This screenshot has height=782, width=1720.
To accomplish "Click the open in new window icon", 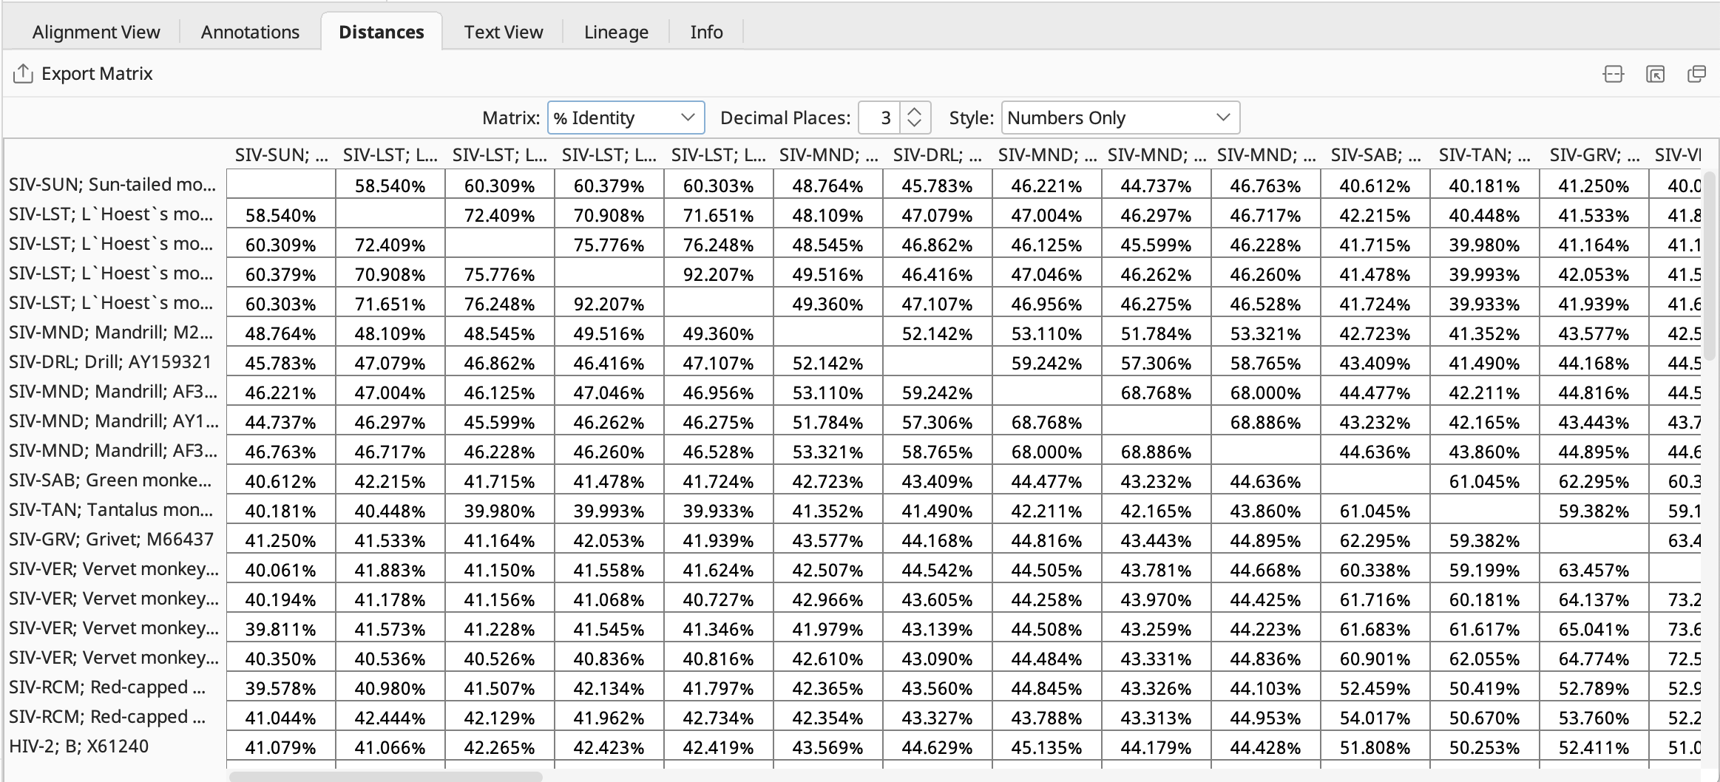I will click(1696, 74).
